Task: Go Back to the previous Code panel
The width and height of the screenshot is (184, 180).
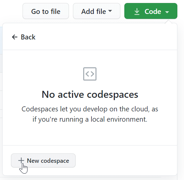Action: (x=24, y=37)
